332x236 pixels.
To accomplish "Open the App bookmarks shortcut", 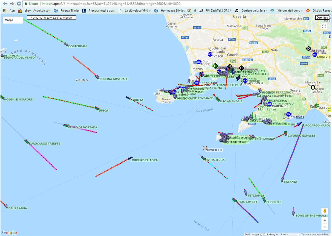I will (9, 11).
